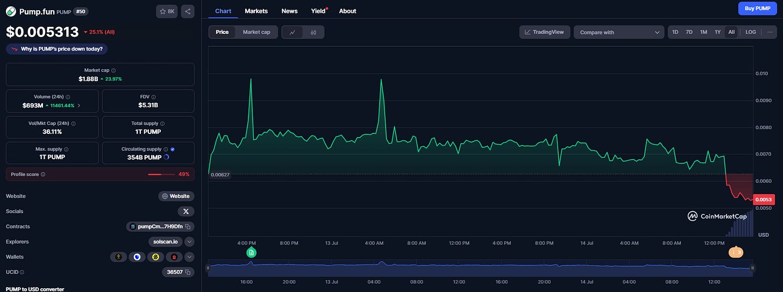Screen dimensions: 783x292
Task: Open the Chart tab
Action: coord(223,11)
